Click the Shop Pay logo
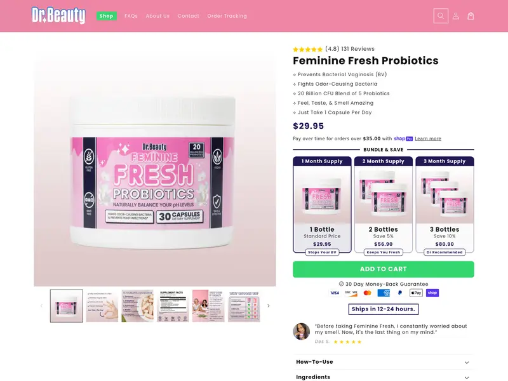This screenshot has height=381, width=508. click(403, 138)
